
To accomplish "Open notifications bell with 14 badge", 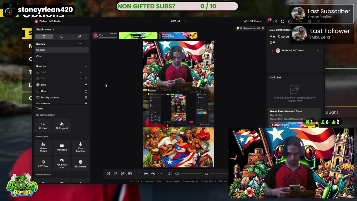I will pos(268,21).
